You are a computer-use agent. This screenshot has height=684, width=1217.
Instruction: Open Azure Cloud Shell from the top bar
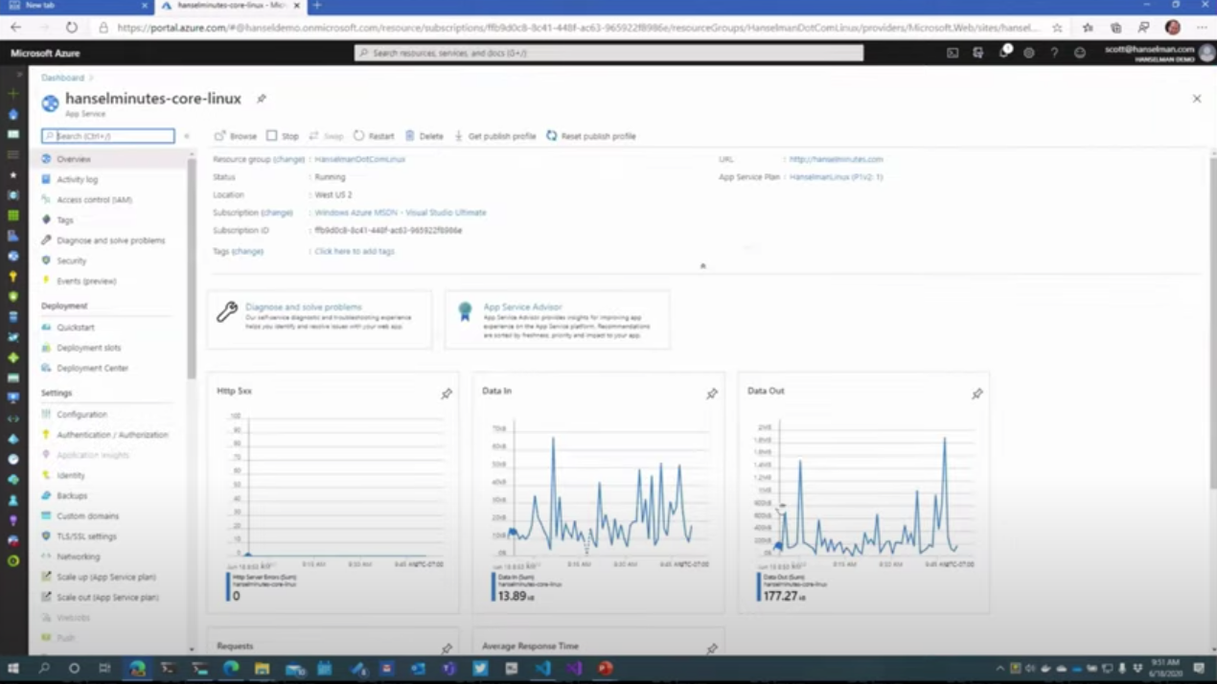coord(953,53)
